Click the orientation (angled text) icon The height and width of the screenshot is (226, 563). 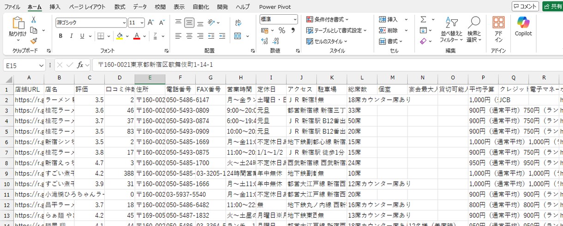(211, 22)
